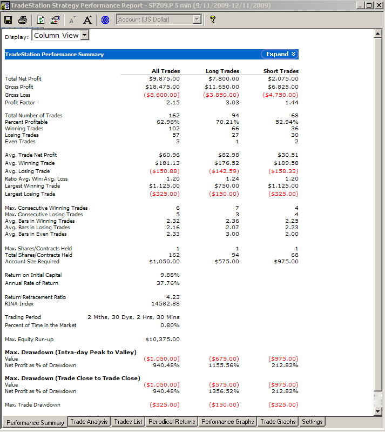Switch to the Performance Graphs tab
385x432 pixels.
click(227, 422)
